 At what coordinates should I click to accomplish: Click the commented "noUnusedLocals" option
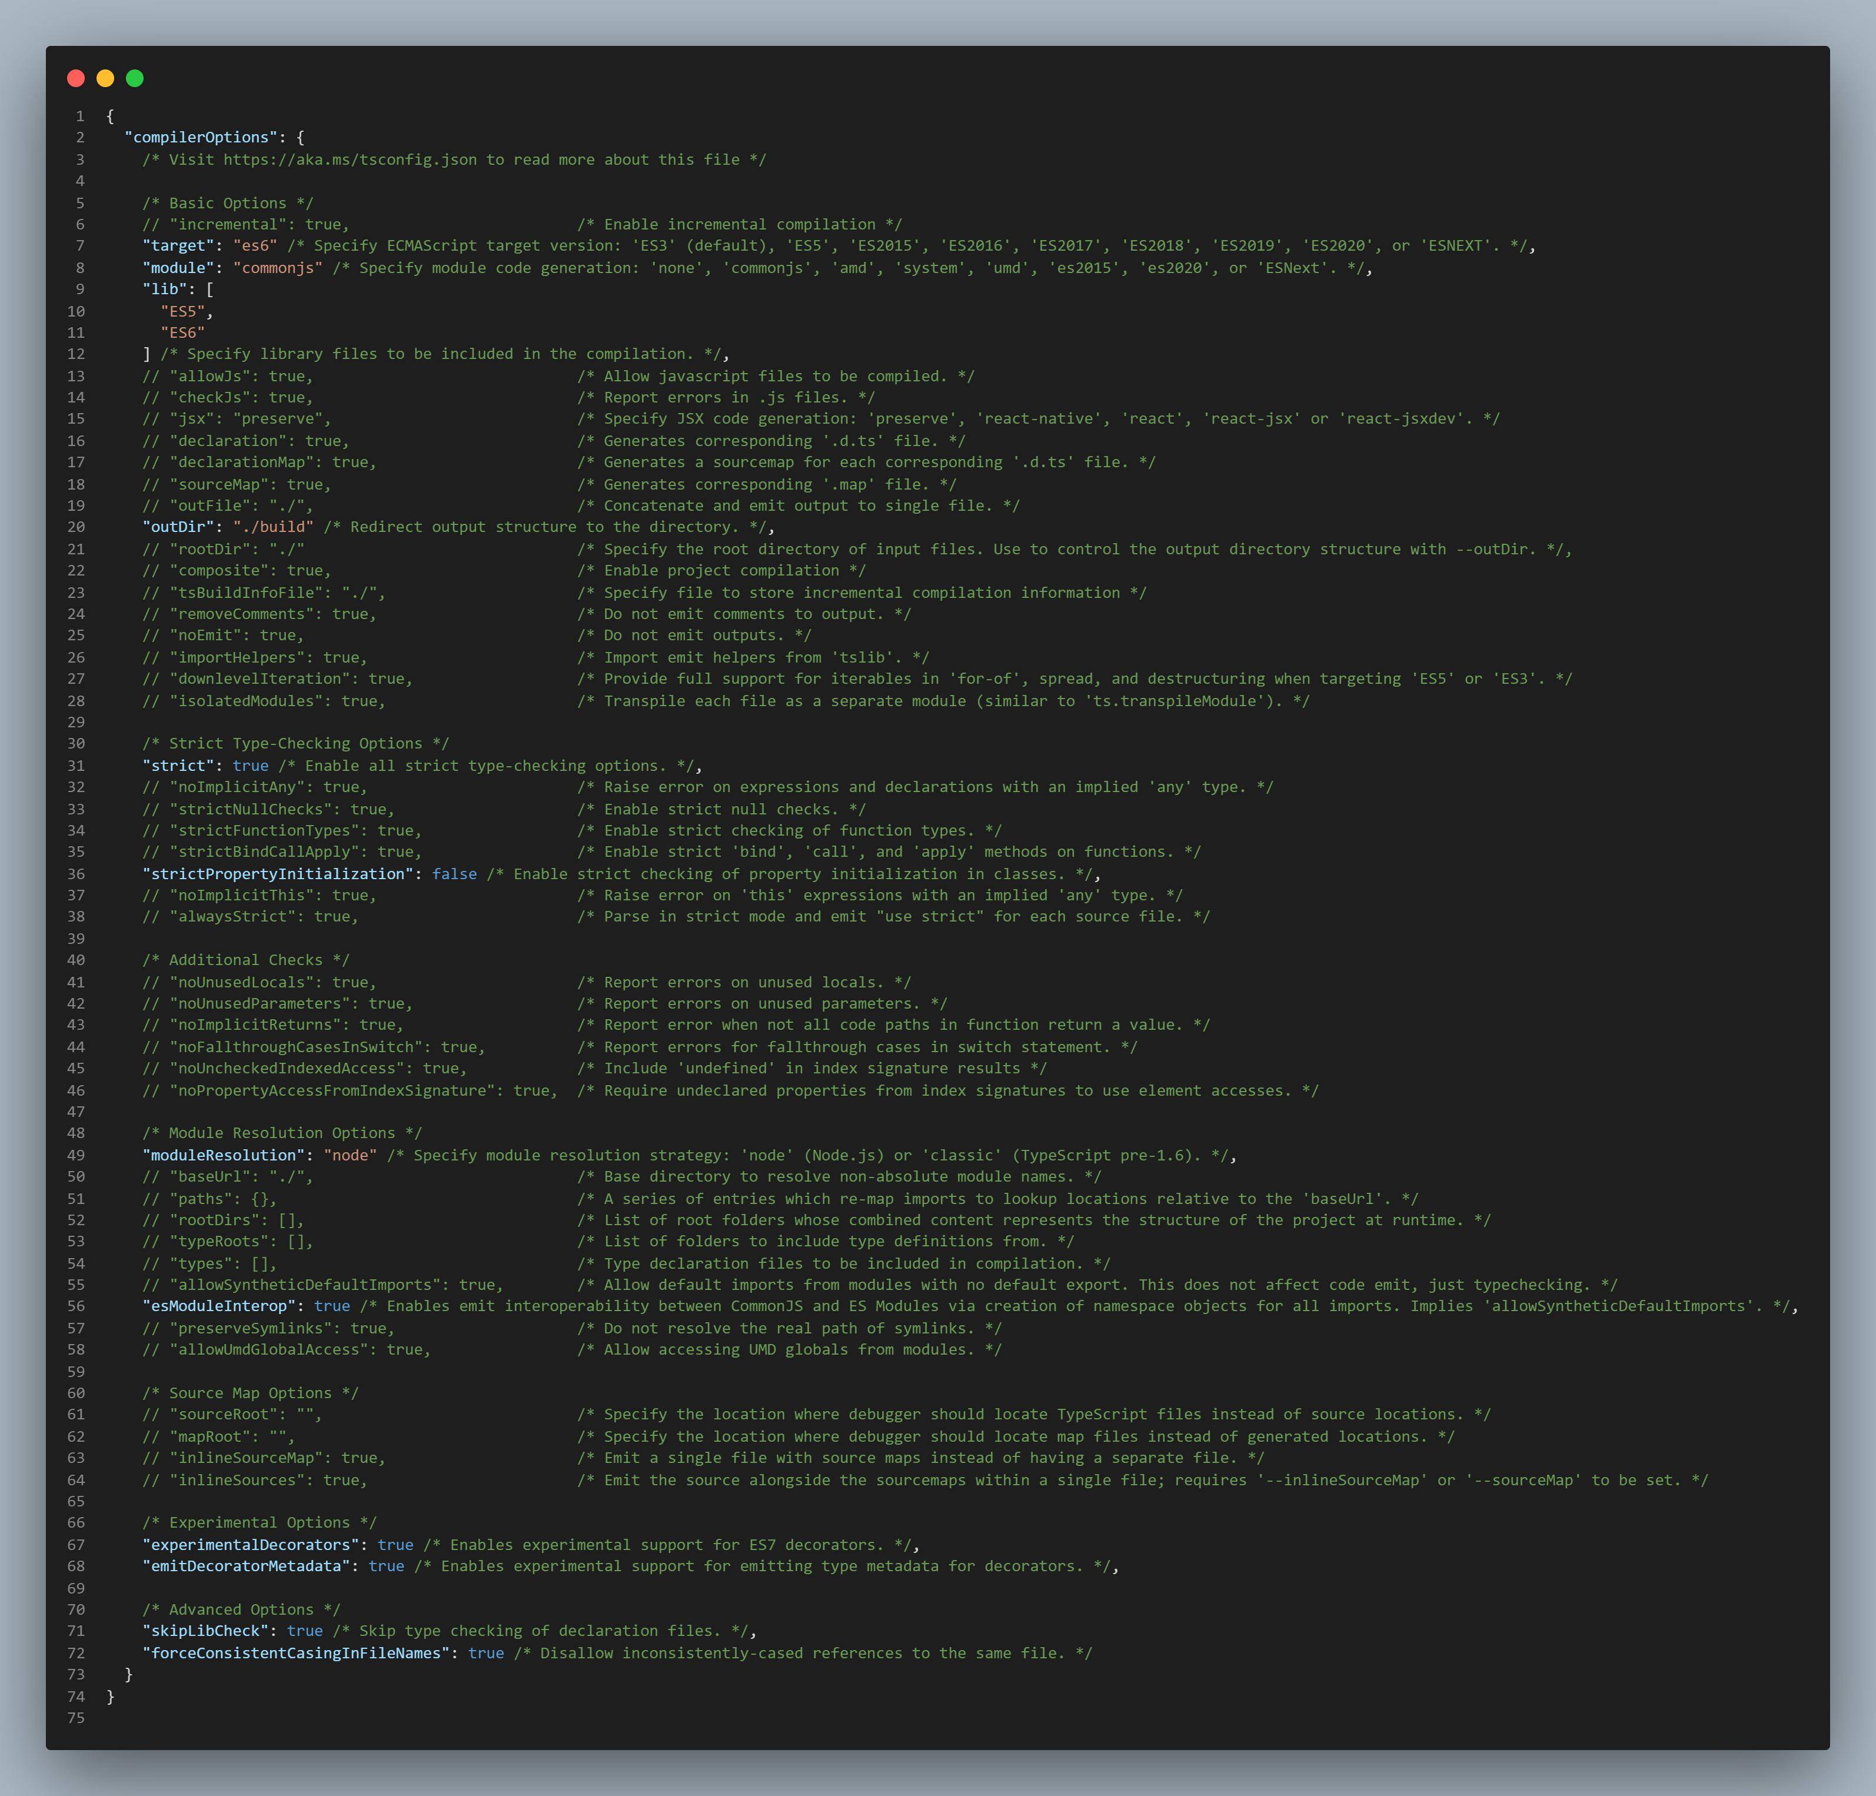(260, 982)
